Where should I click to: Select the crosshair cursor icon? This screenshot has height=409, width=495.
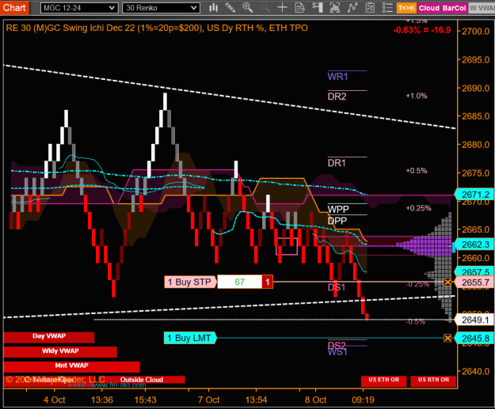[282, 8]
